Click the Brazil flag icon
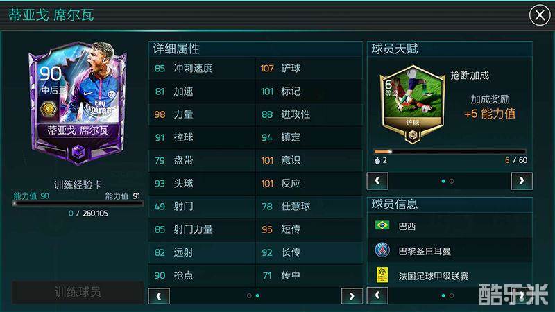555x312 pixels. (382, 225)
